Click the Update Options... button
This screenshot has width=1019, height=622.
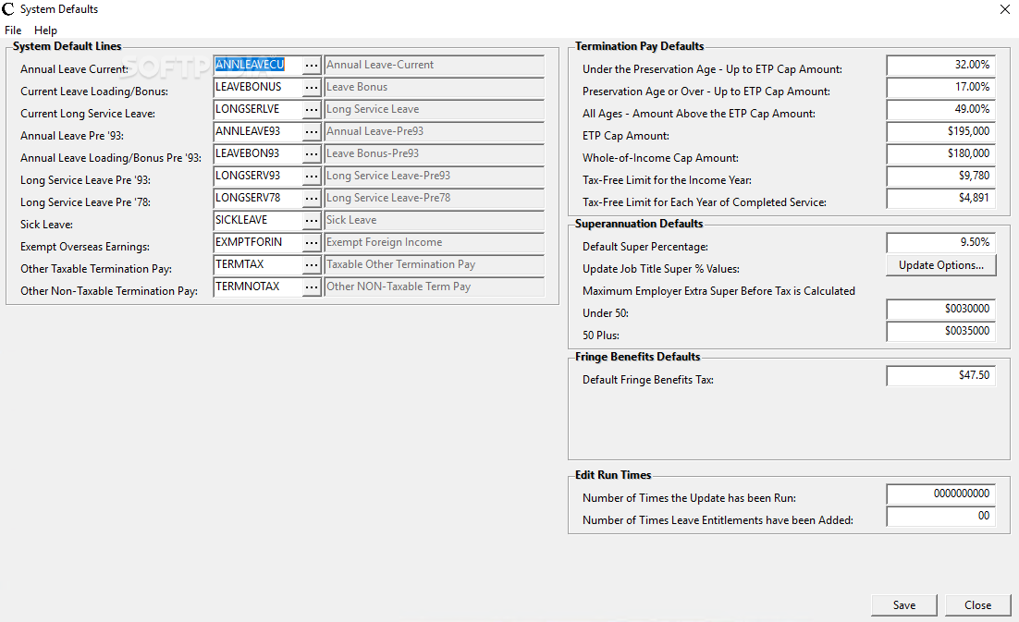click(x=941, y=265)
